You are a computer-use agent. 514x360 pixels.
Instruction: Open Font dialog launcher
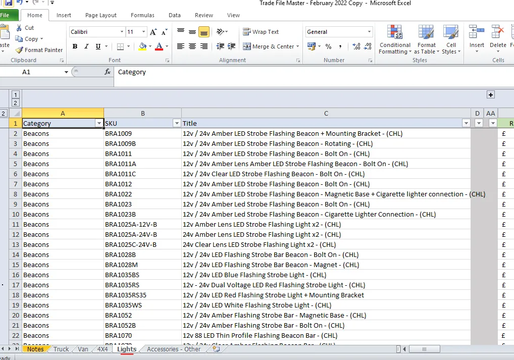coord(167,60)
